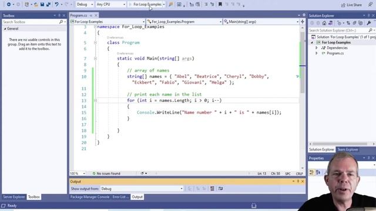Image resolution: width=376 pixels, height=211 pixels.
Task: Switch to Server Explorer tab
Action: (x=14, y=197)
